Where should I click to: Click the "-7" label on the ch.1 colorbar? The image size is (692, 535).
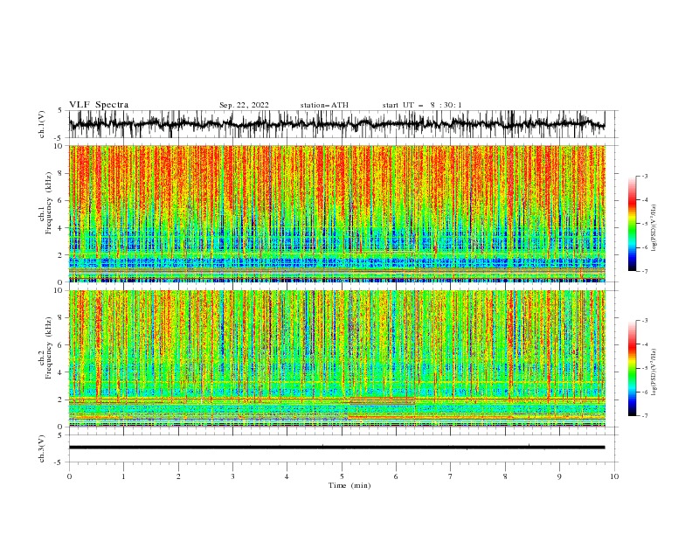(645, 271)
